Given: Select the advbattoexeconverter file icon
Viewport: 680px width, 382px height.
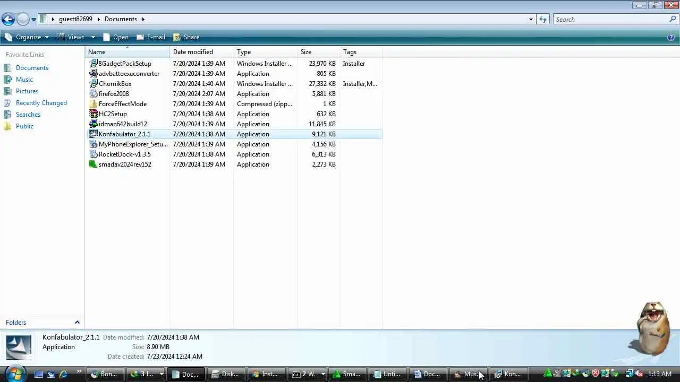Looking at the screenshot, I should click(93, 74).
